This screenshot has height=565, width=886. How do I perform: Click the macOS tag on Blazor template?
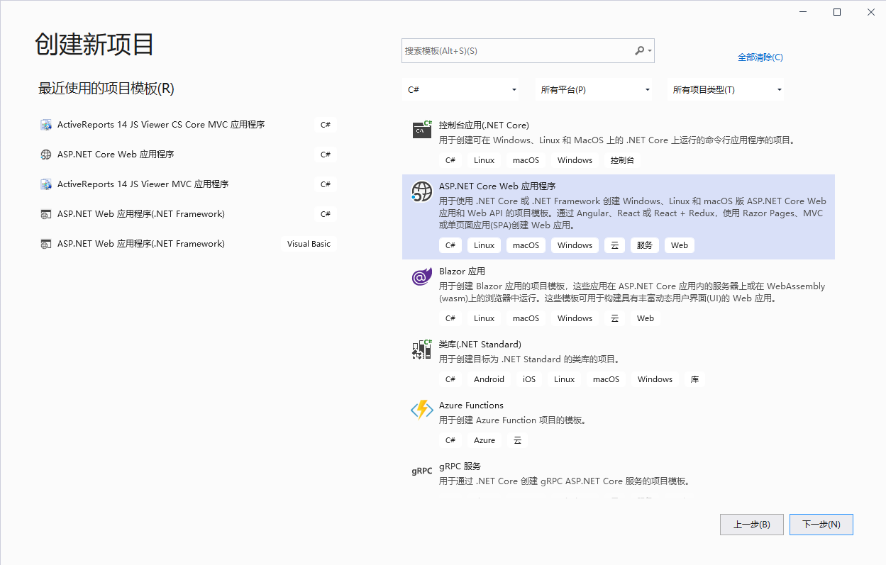526,318
